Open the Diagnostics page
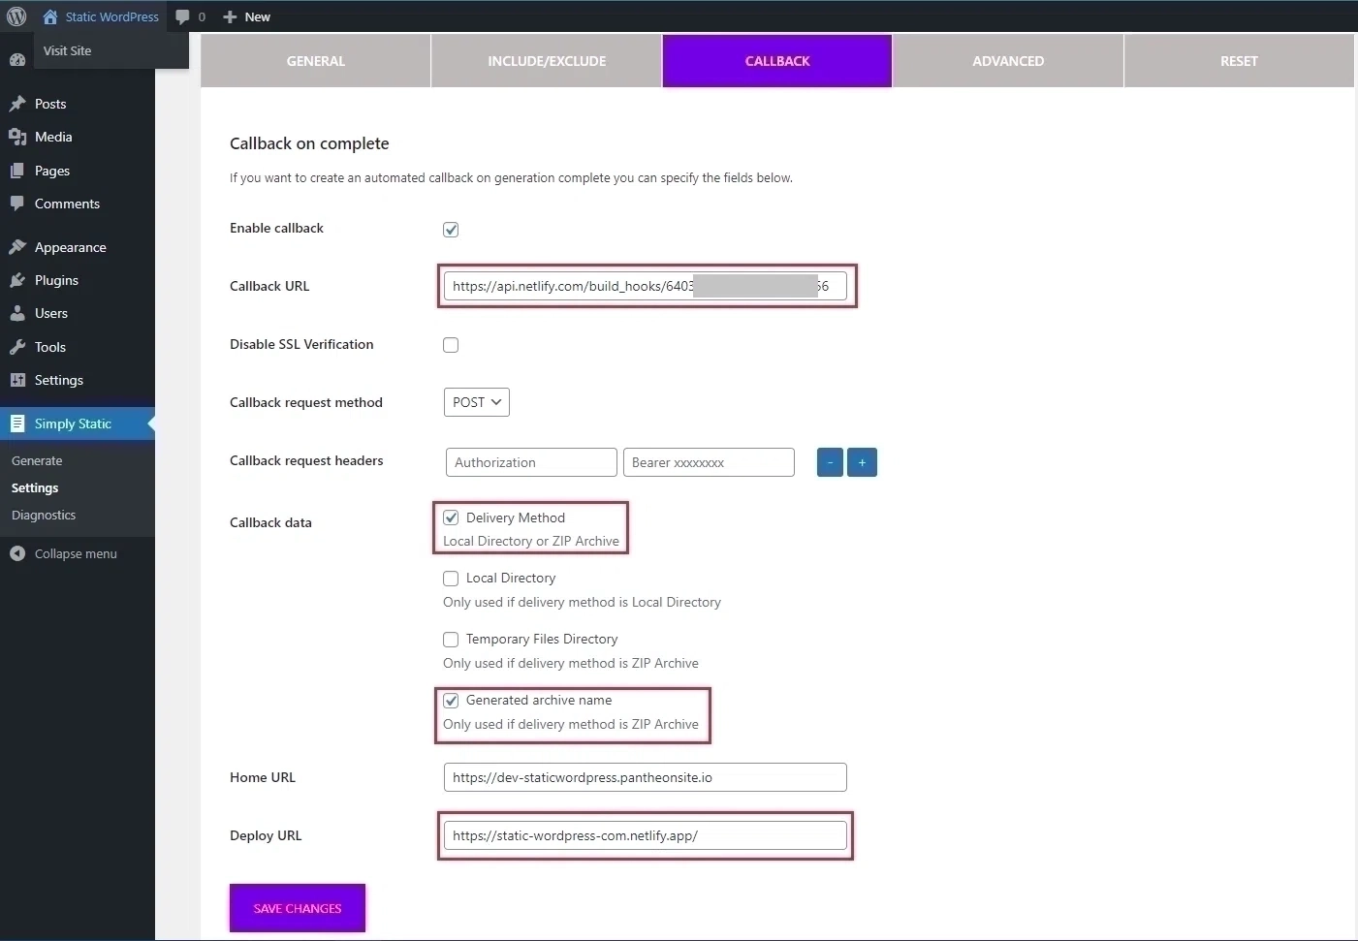The image size is (1358, 941). 43,515
